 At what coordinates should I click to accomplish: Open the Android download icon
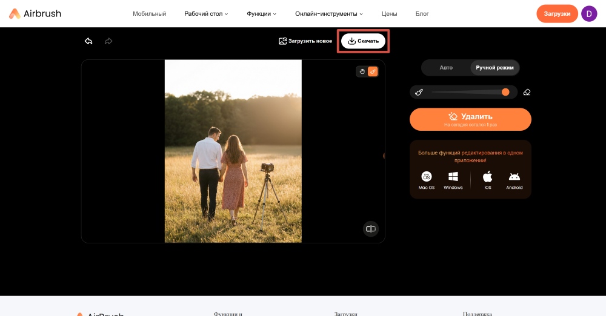(x=514, y=180)
